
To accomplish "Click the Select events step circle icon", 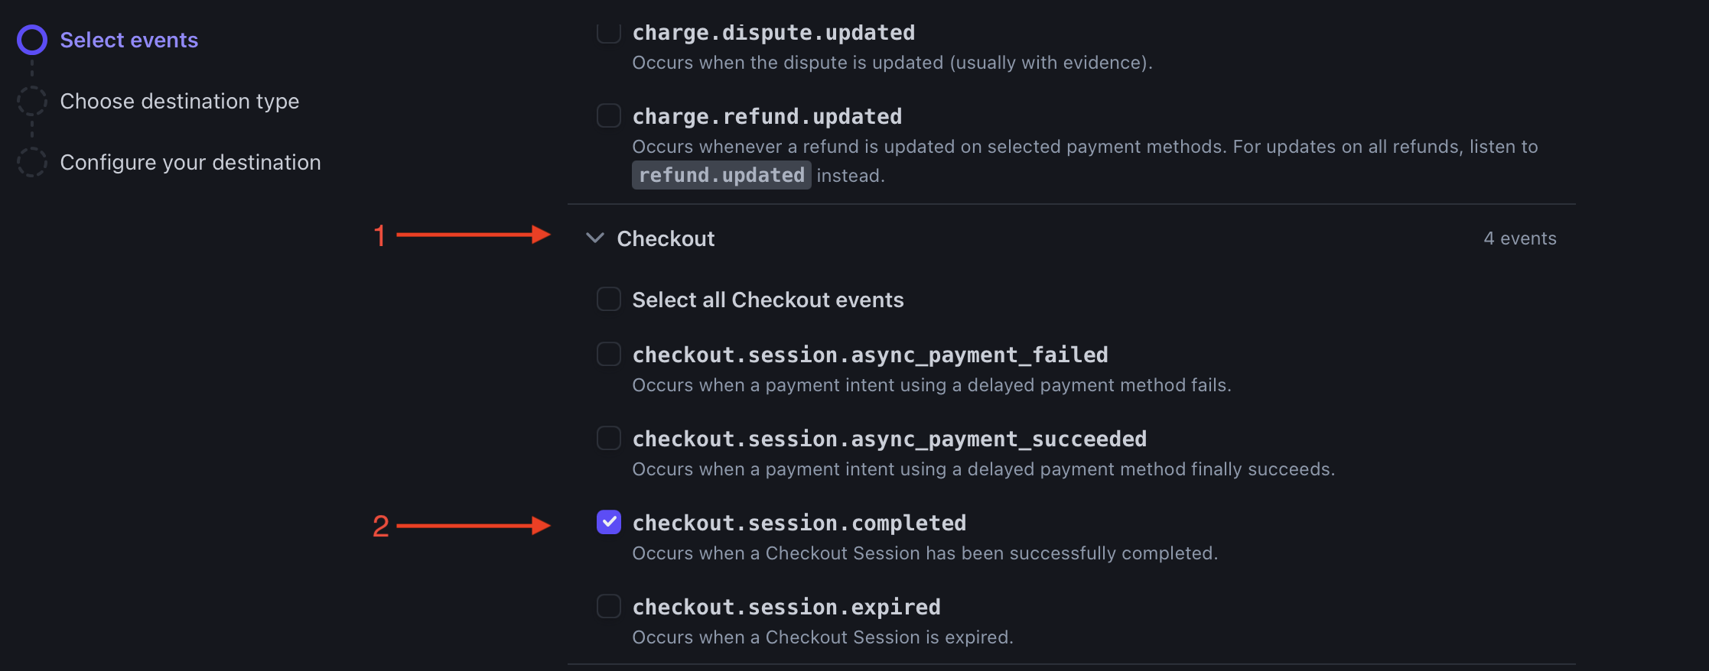I will [x=32, y=40].
